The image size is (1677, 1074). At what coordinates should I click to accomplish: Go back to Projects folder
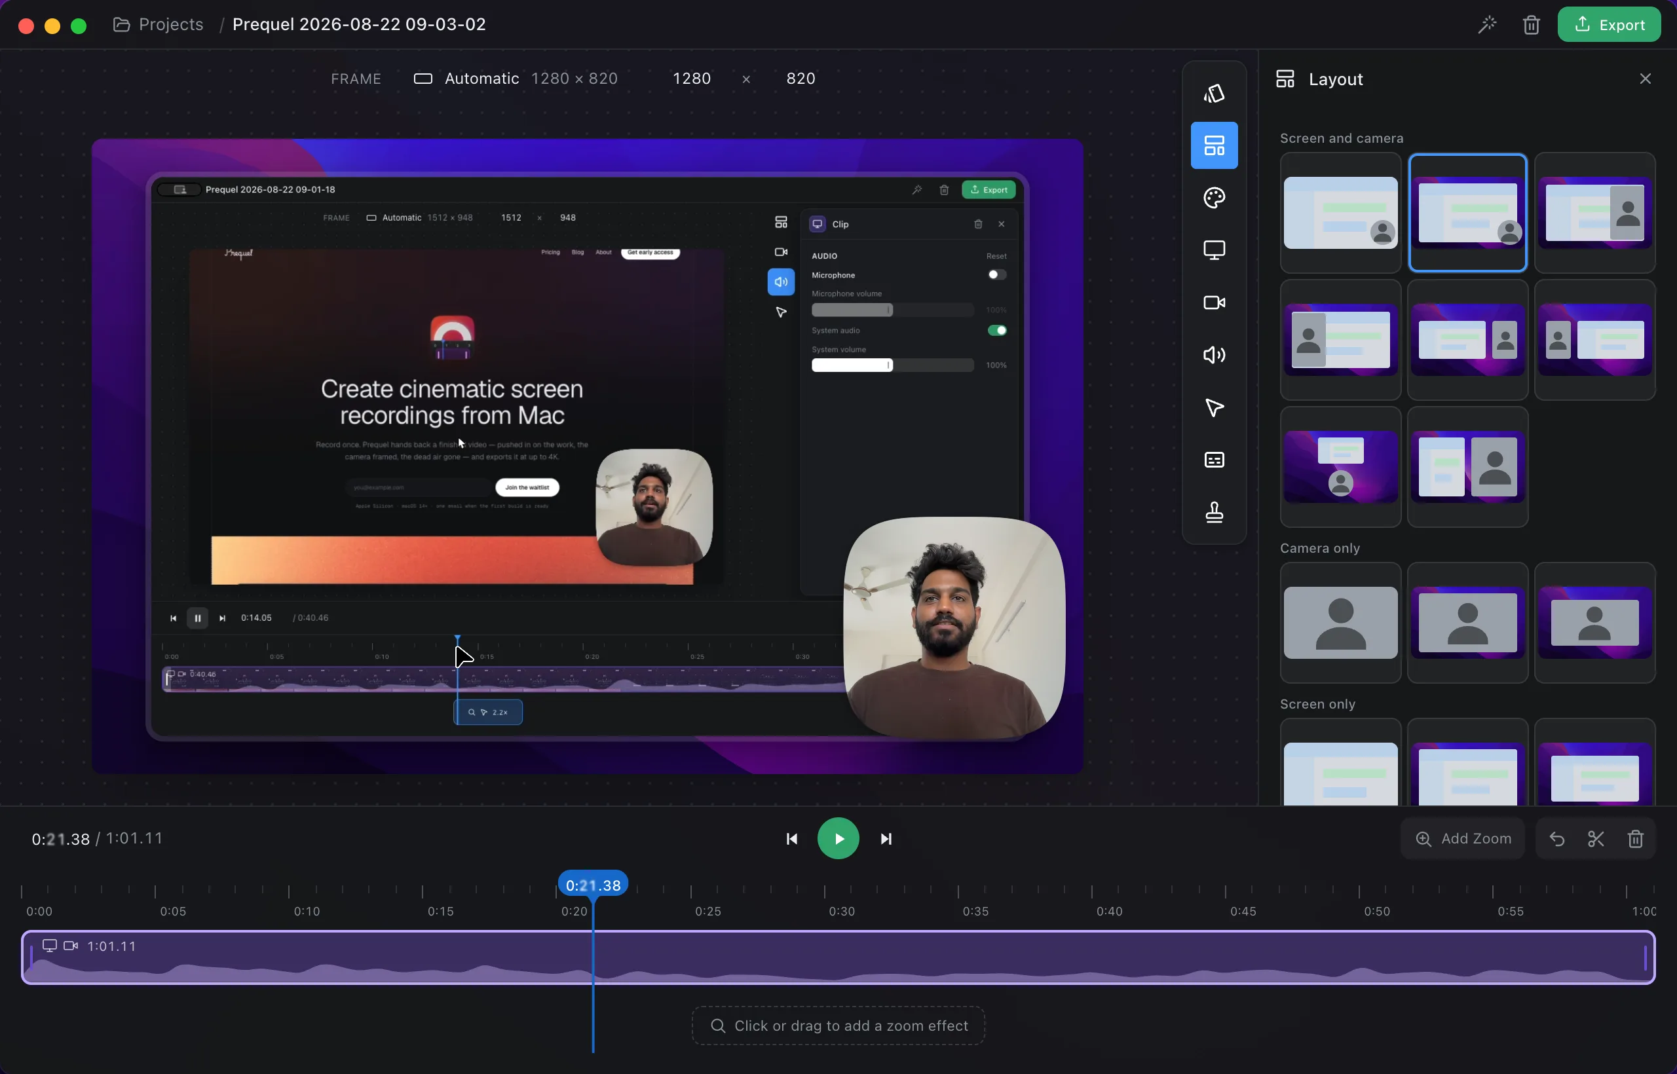[x=159, y=24]
